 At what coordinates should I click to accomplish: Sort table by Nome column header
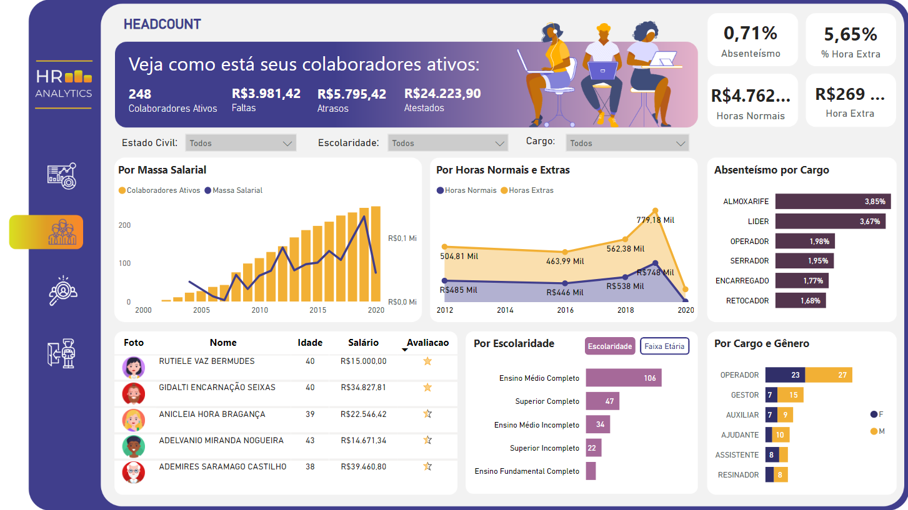(x=223, y=342)
